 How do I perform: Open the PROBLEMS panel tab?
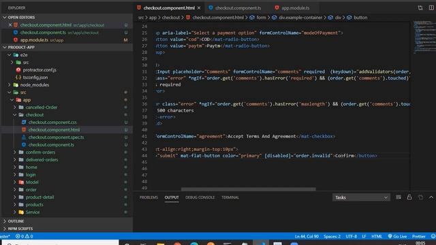point(149,197)
